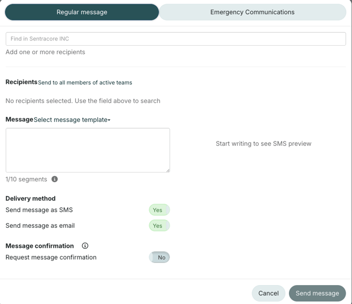352x304 pixels.
Task: Click inside the message text area
Action: [88, 150]
